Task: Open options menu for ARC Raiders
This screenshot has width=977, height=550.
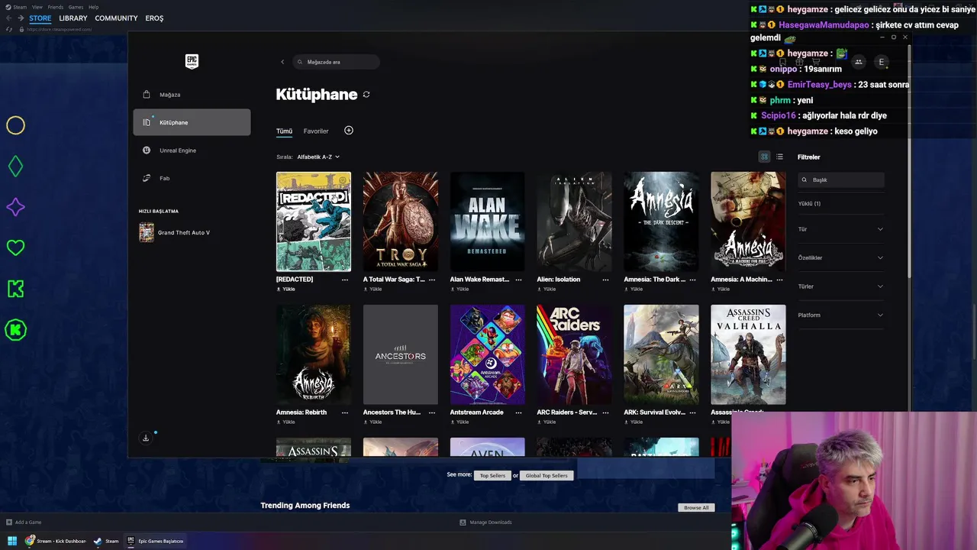Action: [x=606, y=412]
